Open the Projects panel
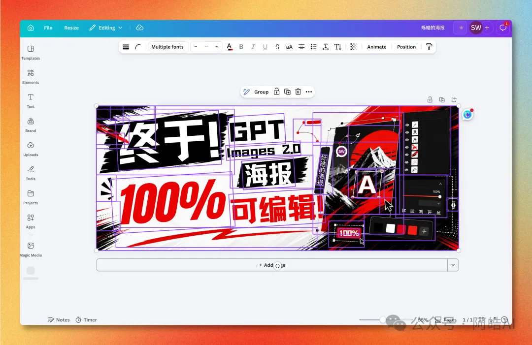 coord(31,197)
